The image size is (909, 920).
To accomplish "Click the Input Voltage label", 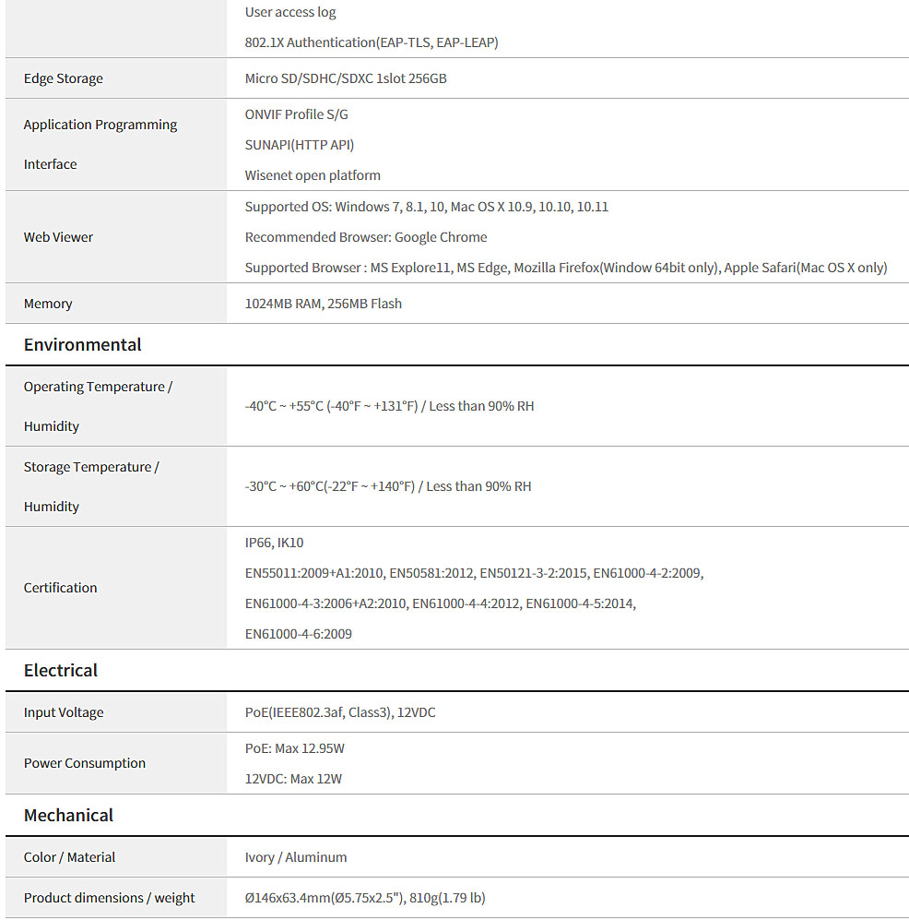I will tap(64, 712).
